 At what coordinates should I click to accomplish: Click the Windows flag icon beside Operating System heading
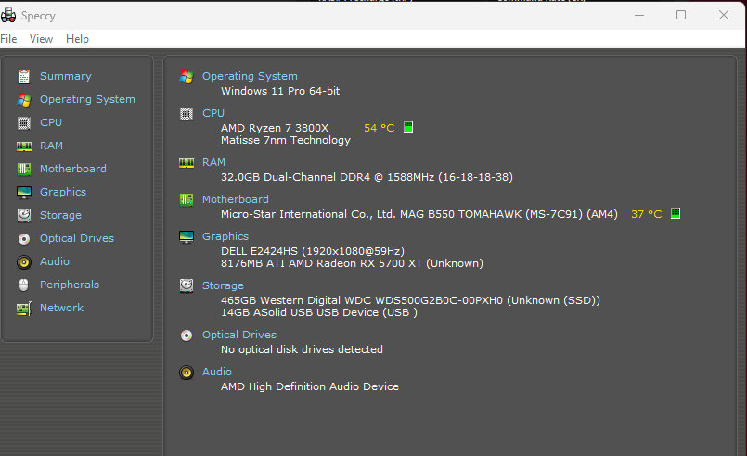[187, 77]
